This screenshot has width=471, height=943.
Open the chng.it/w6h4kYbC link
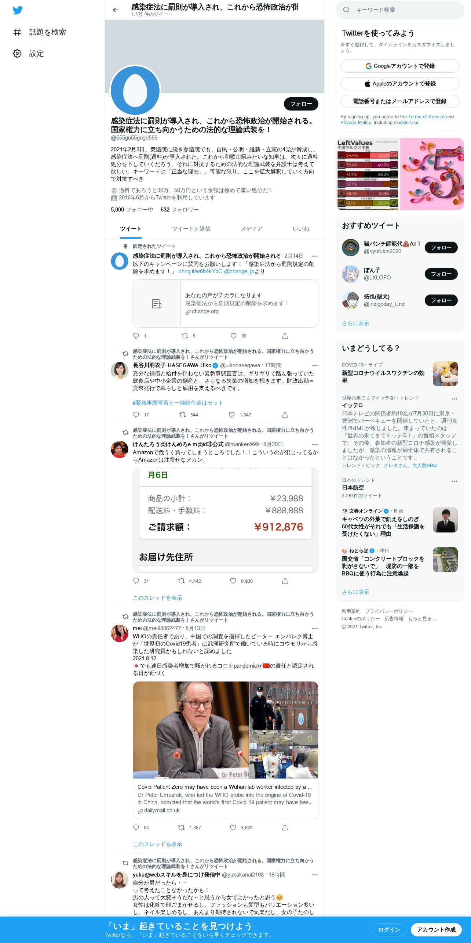[x=200, y=271]
